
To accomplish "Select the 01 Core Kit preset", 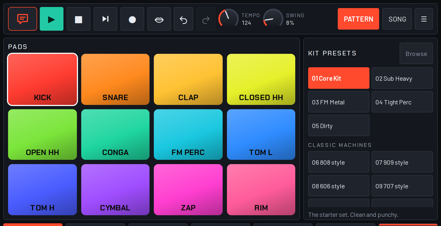I will click(339, 78).
